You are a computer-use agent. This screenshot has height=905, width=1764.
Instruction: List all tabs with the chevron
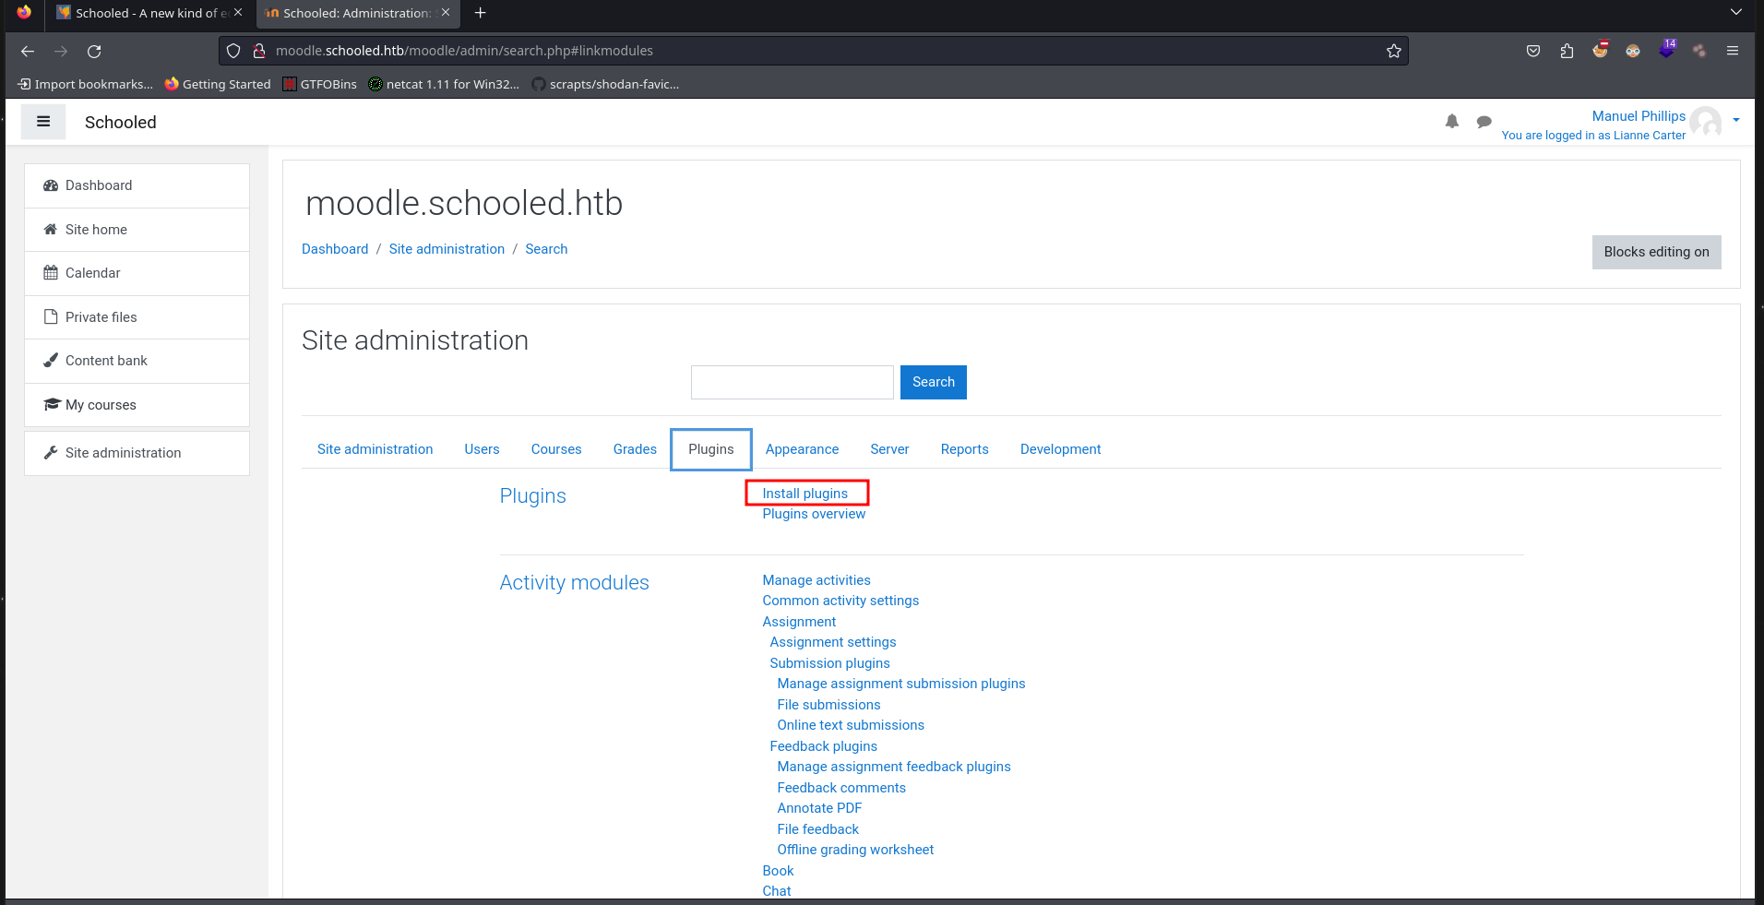click(x=1735, y=13)
